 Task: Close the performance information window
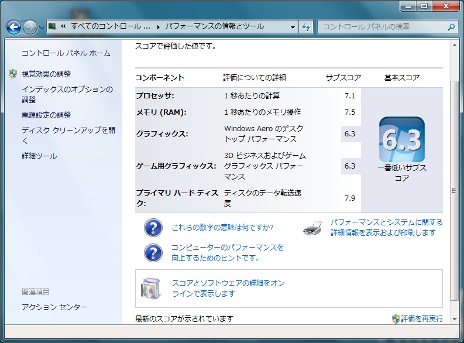point(446,6)
